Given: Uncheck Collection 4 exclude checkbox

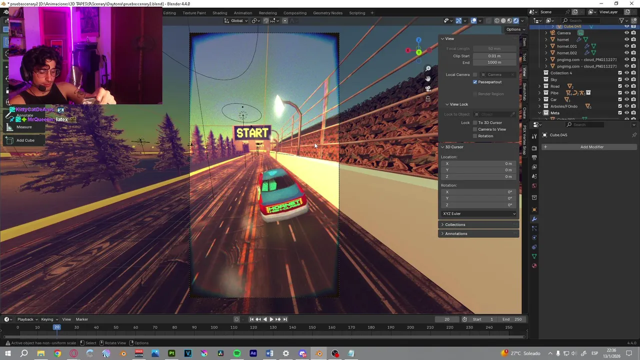Looking at the screenshot, I should tap(620, 73).
